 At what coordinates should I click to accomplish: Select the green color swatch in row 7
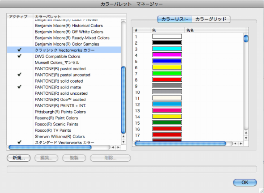[x=167, y=73]
